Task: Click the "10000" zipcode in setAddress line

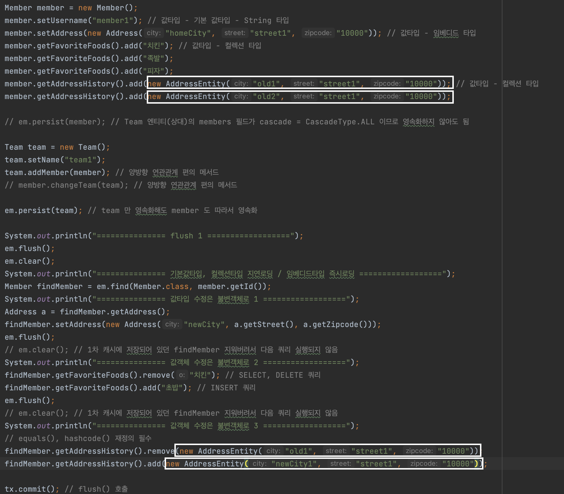Action: [352, 33]
